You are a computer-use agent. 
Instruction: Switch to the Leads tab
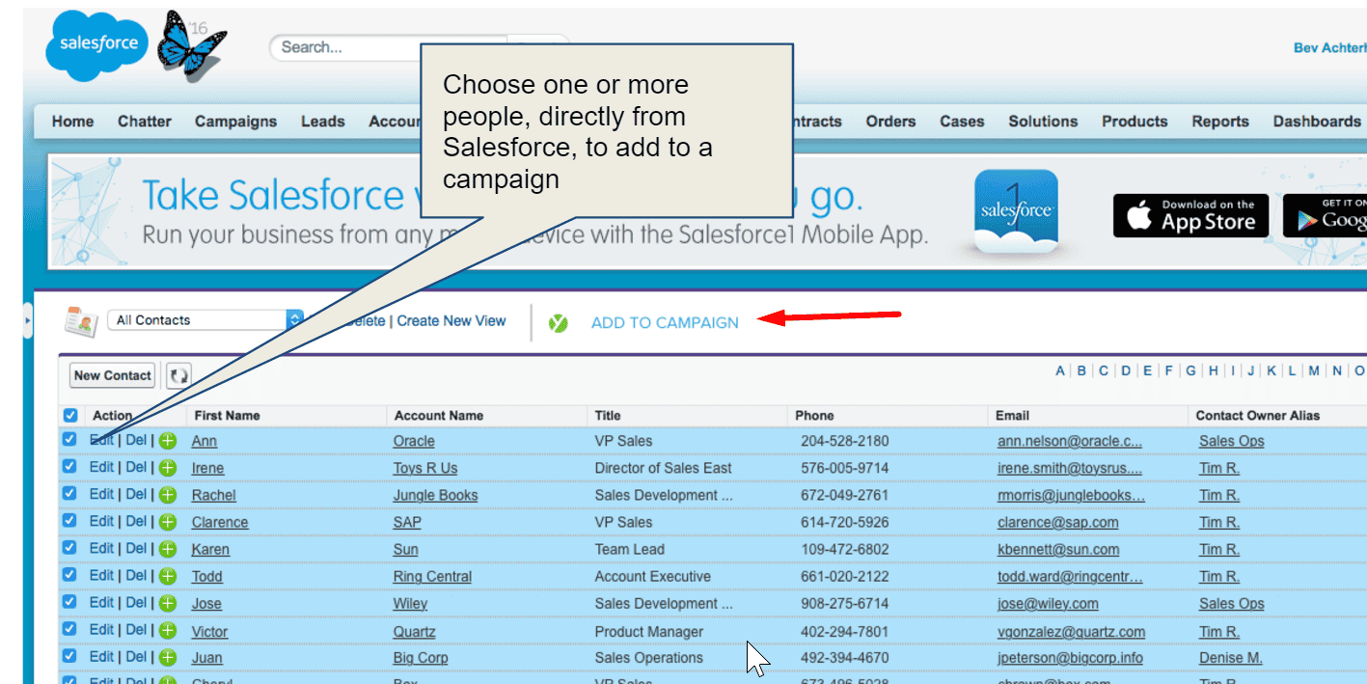pos(322,122)
